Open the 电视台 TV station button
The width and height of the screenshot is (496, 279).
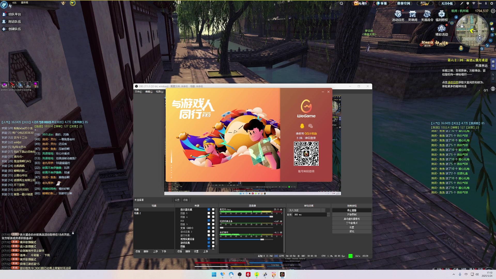[361, 3]
